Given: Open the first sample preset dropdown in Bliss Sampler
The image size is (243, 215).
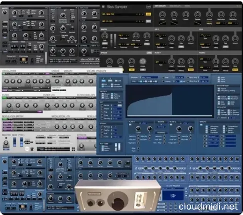Looking at the screenshot, I should pos(123,14).
